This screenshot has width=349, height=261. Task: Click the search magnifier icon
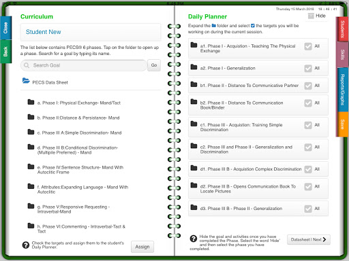point(27,65)
